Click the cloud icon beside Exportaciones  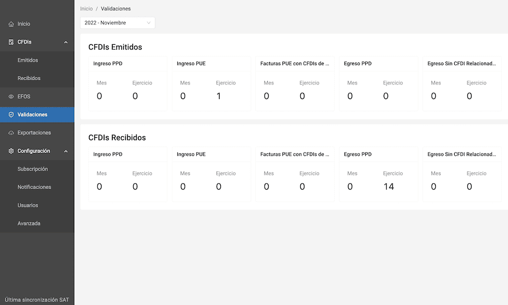pyautogui.click(x=11, y=133)
